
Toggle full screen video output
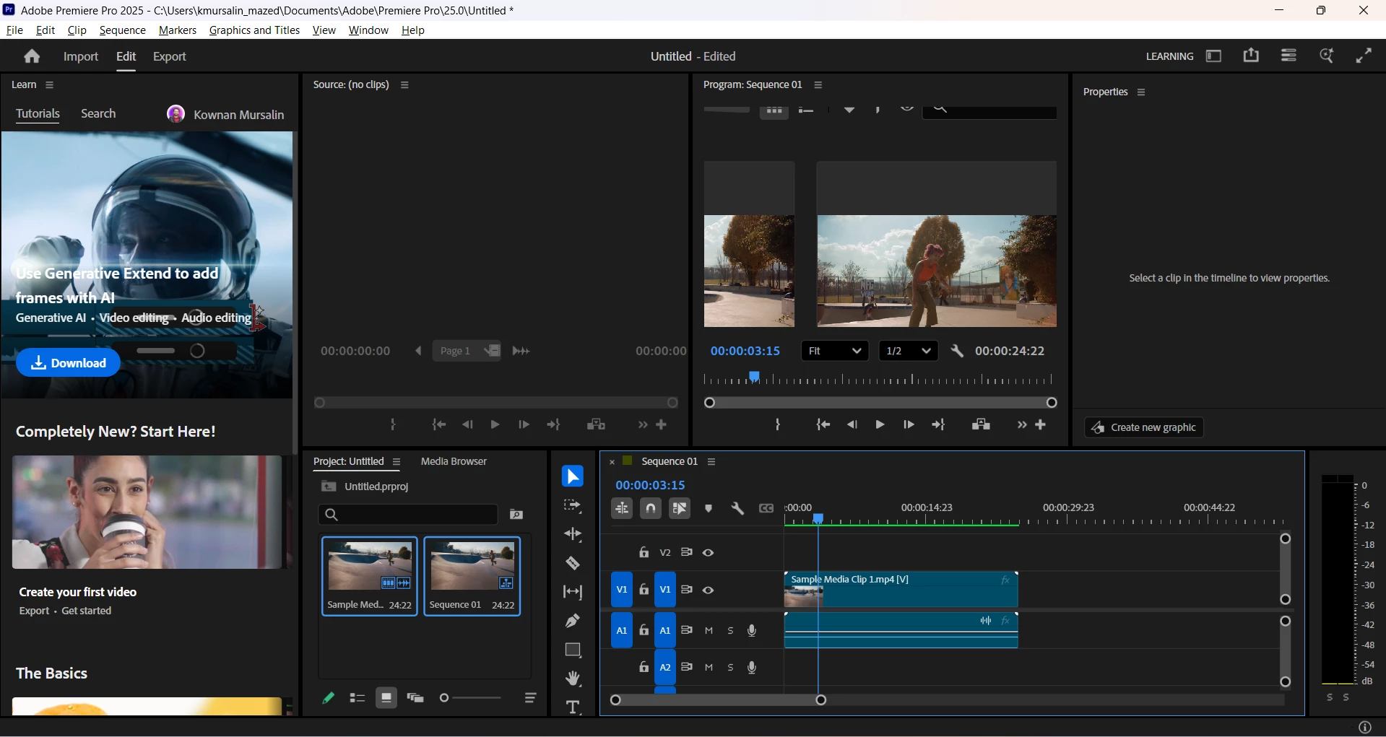tap(1364, 56)
